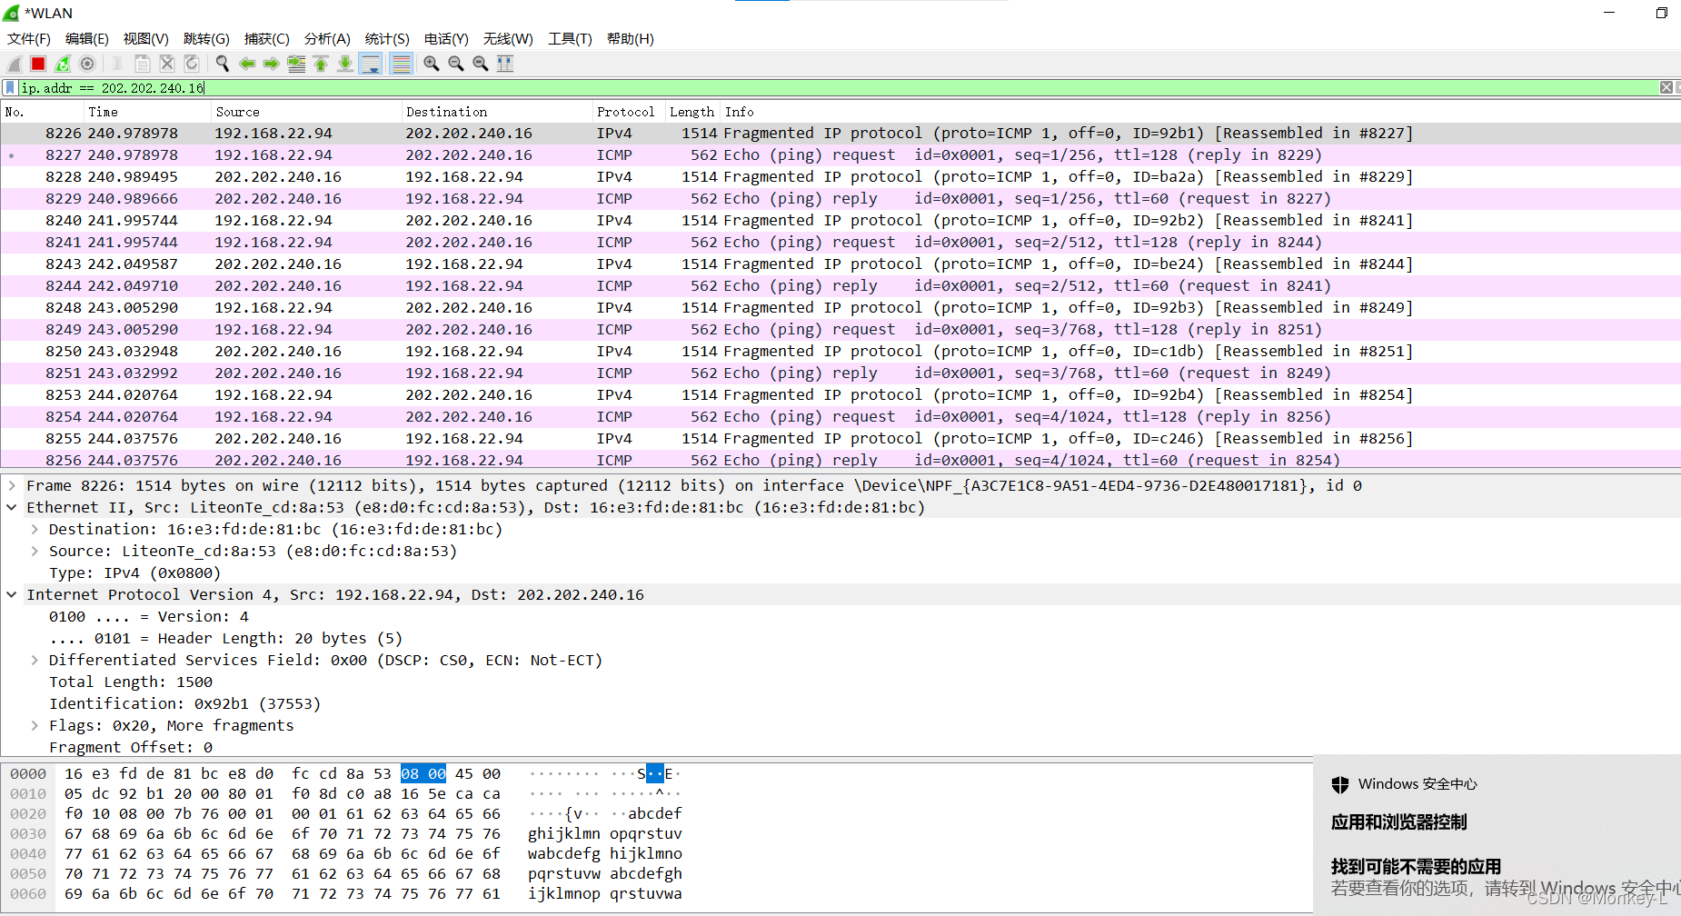
Task: Select the Fragment Offset: 0 line
Action: tap(131, 747)
